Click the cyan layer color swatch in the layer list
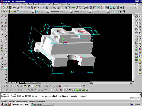 point(20,11)
